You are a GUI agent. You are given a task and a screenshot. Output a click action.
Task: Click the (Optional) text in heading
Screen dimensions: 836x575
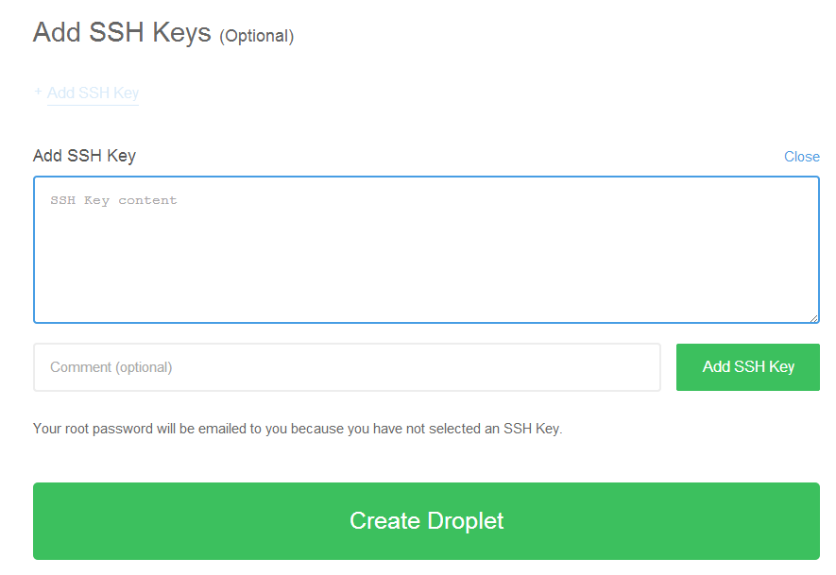point(256,36)
